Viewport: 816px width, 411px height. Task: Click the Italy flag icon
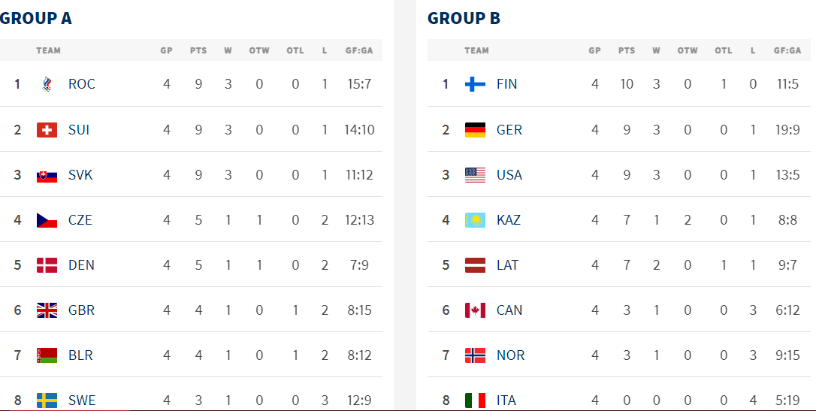pyautogui.click(x=475, y=400)
